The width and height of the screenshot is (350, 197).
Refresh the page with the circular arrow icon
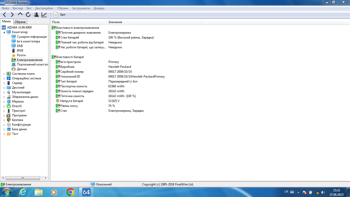tap(28, 15)
